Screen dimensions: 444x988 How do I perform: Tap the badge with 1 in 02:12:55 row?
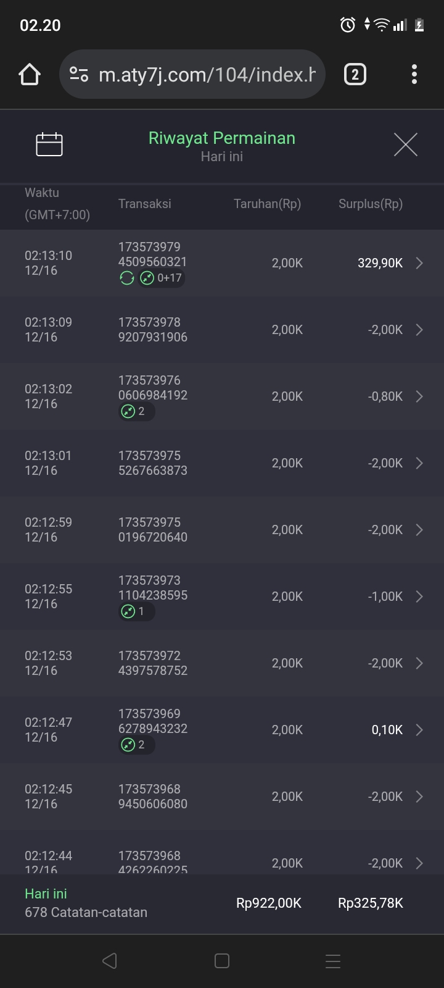[136, 611]
